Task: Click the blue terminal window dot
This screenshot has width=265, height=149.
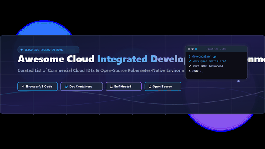Action: point(196,49)
